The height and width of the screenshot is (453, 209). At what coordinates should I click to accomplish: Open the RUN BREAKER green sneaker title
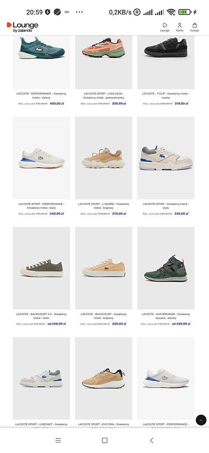[166, 316]
